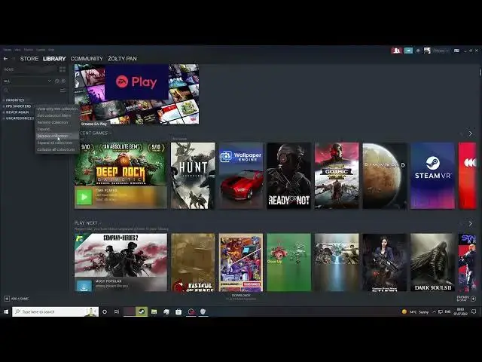482x362 pixels.
Task: Click the Cortana circle on taskbar
Action: pos(105,311)
